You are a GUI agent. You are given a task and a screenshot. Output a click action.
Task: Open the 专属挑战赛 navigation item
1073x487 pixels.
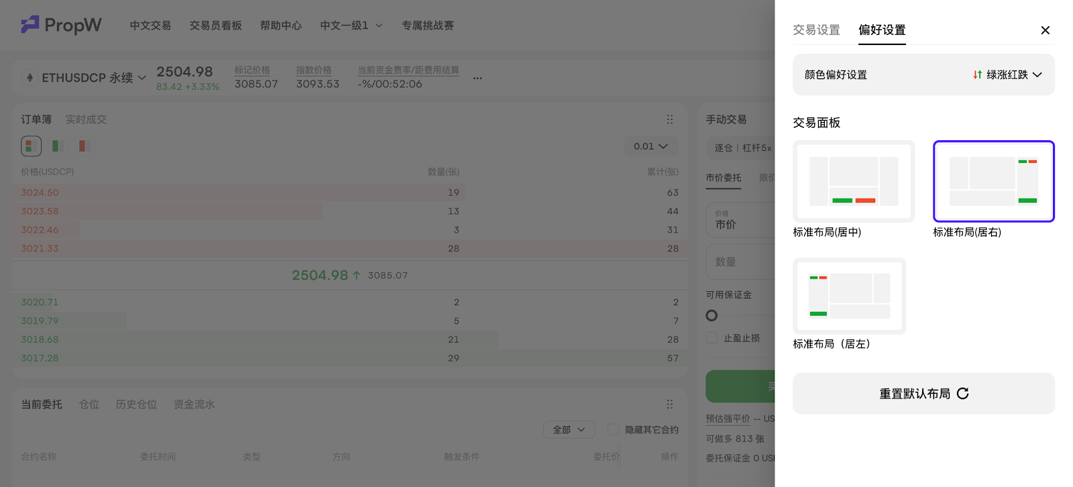428,25
